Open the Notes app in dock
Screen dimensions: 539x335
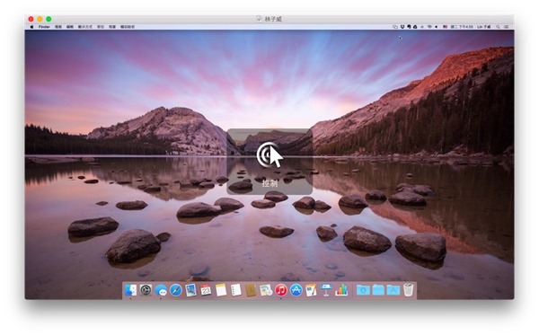click(x=221, y=291)
